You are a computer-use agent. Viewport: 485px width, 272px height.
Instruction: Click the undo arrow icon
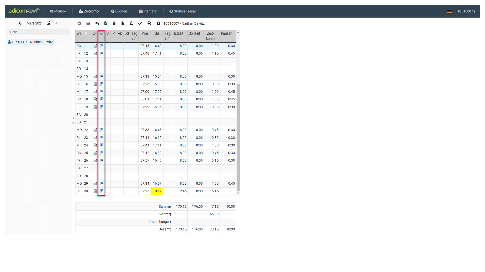(97, 23)
